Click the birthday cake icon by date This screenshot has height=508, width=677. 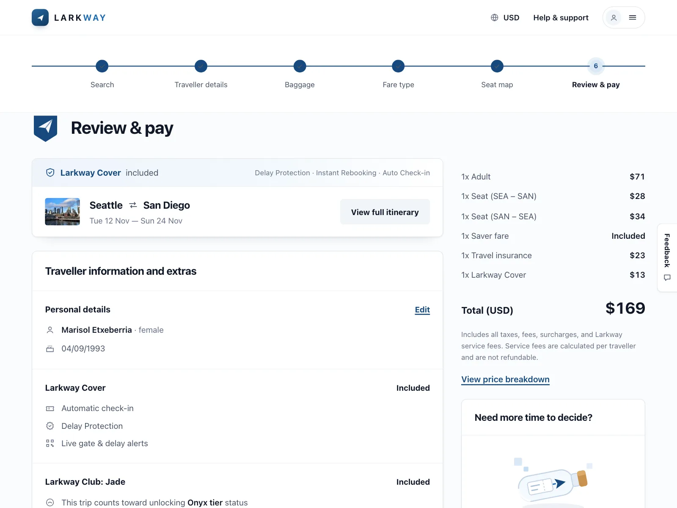click(x=50, y=349)
